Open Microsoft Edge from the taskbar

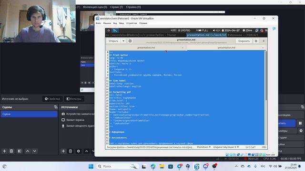(153, 166)
